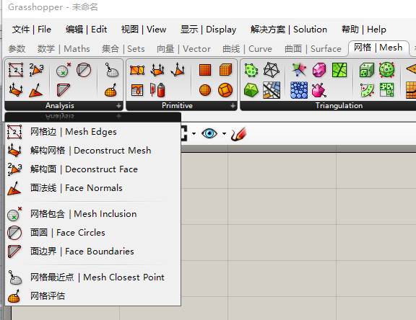
Task: Collapse the open Analysis dropdown header
Action: click(93, 116)
